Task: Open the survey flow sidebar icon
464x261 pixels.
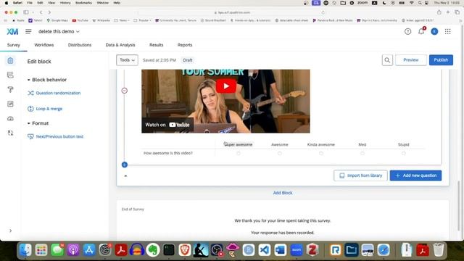Action: click(10, 75)
